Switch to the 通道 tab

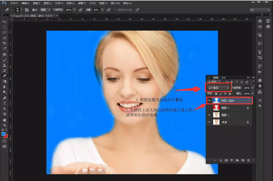tap(223, 78)
